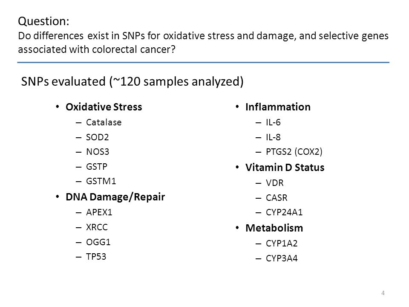The image size is (409, 307).
Task: Select the TP53 list item
Action: click(x=96, y=257)
